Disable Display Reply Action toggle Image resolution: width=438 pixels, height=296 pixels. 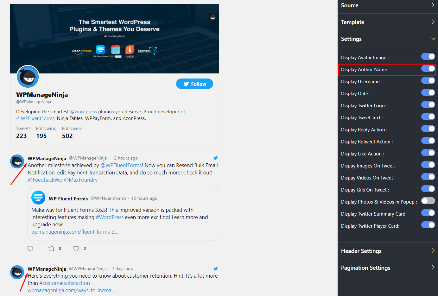(428, 129)
